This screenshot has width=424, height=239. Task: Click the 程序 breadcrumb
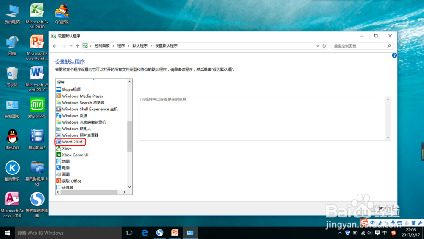121,46
